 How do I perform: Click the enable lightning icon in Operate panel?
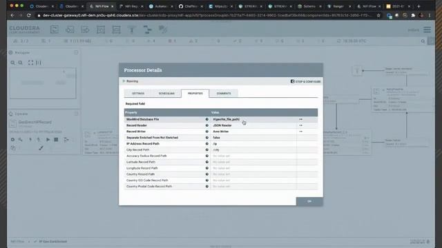30,139
